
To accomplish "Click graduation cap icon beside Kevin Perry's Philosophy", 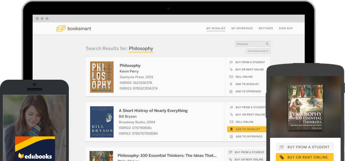I will point(231,62).
